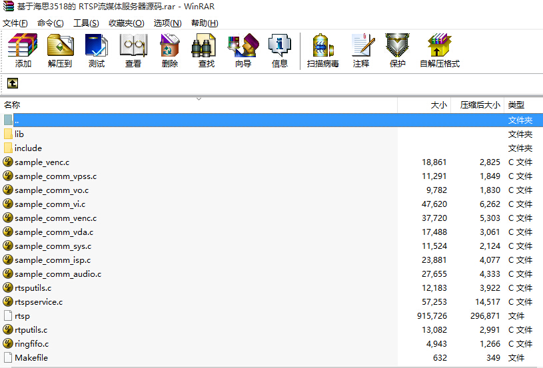This screenshot has width=543, height=368.
Task: Click the rtputils.c file icon
Action: (7, 329)
